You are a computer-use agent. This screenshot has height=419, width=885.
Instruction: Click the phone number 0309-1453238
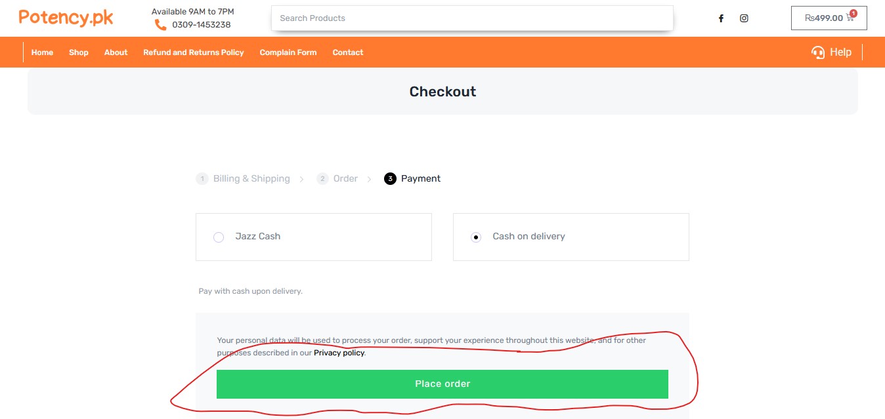201,25
